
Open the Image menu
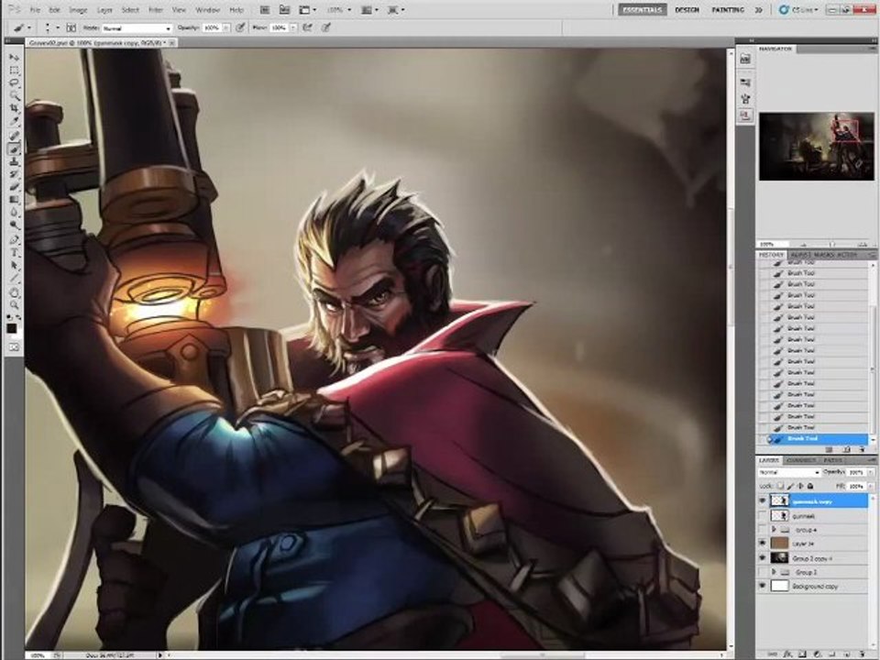coord(78,10)
